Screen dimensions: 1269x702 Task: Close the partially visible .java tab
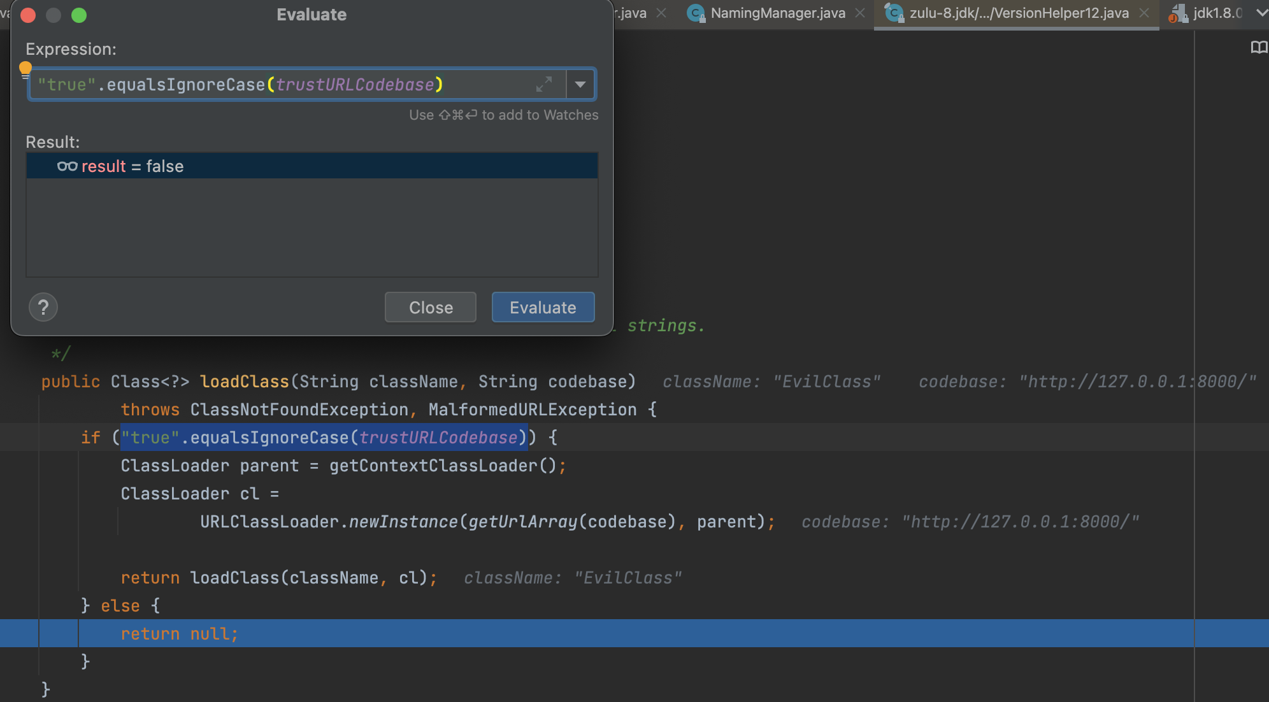pyautogui.click(x=661, y=13)
